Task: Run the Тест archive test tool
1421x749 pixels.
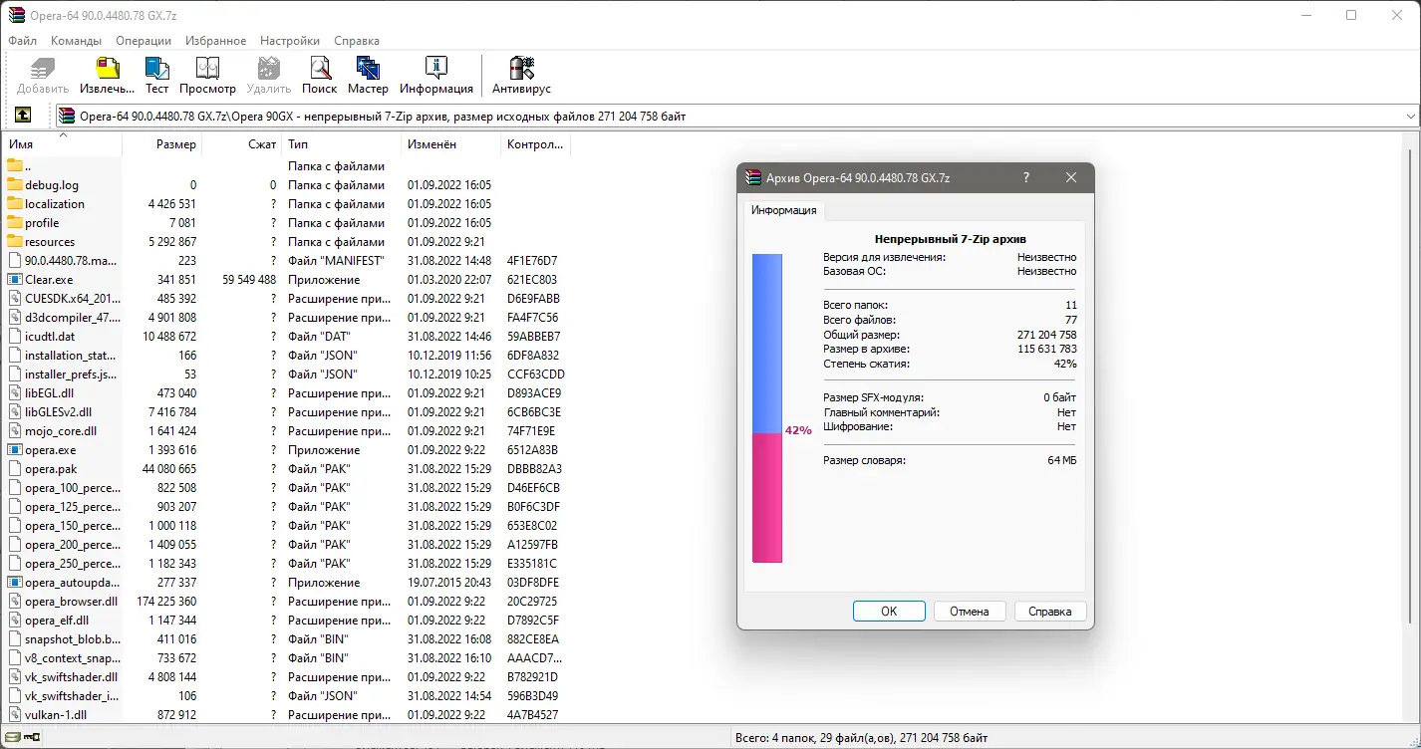Action: pos(156,69)
